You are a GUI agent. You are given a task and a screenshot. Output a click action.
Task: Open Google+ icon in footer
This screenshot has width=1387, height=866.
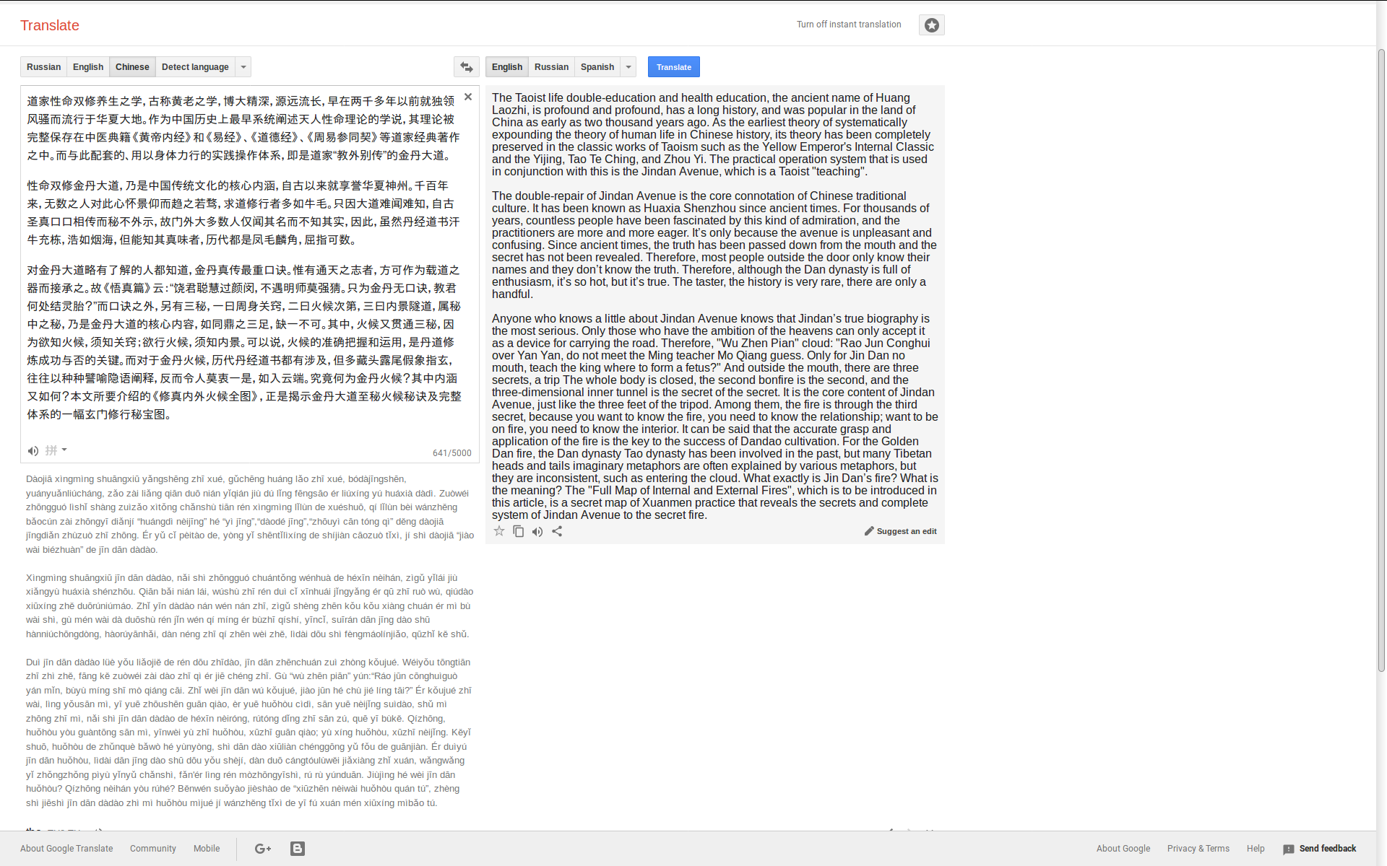[x=263, y=849]
